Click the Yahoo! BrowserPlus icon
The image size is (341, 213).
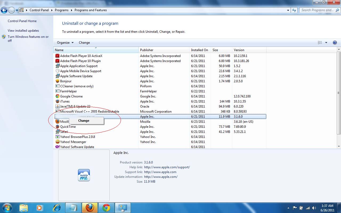point(57,137)
